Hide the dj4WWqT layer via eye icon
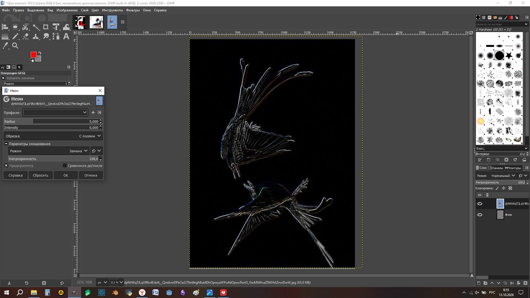This screenshot has height=298, width=530. 480,204
